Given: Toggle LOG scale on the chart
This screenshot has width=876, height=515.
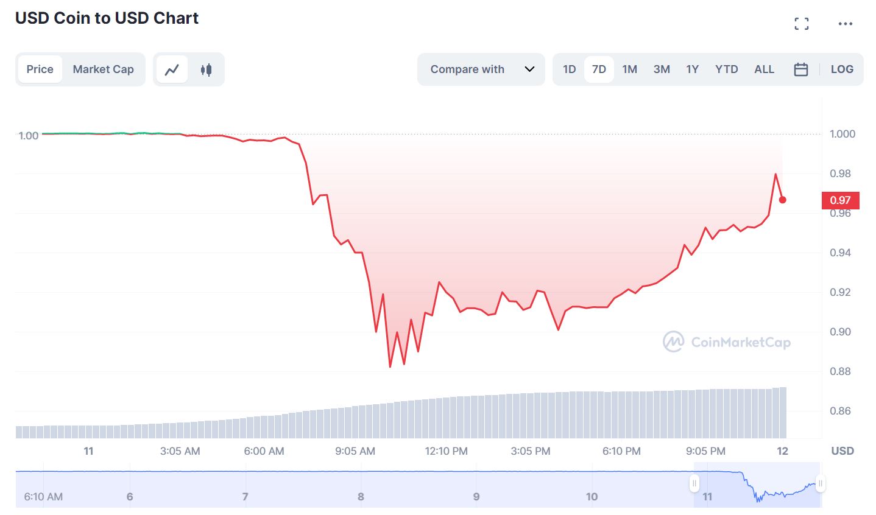Looking at the screenshot, I should (x=842, y=69).
